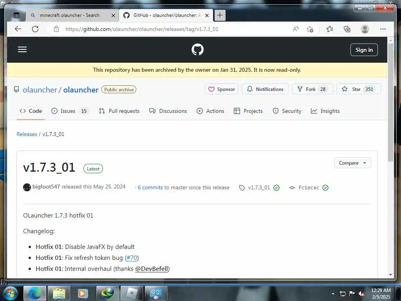Open the Actions tab
Image resolution: width=401 pixels, height=301 pixels.
[210, 111]
